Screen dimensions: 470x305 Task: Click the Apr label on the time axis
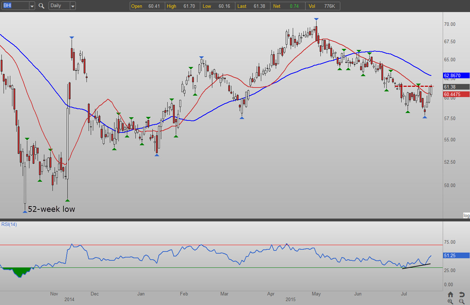[271, 294]
